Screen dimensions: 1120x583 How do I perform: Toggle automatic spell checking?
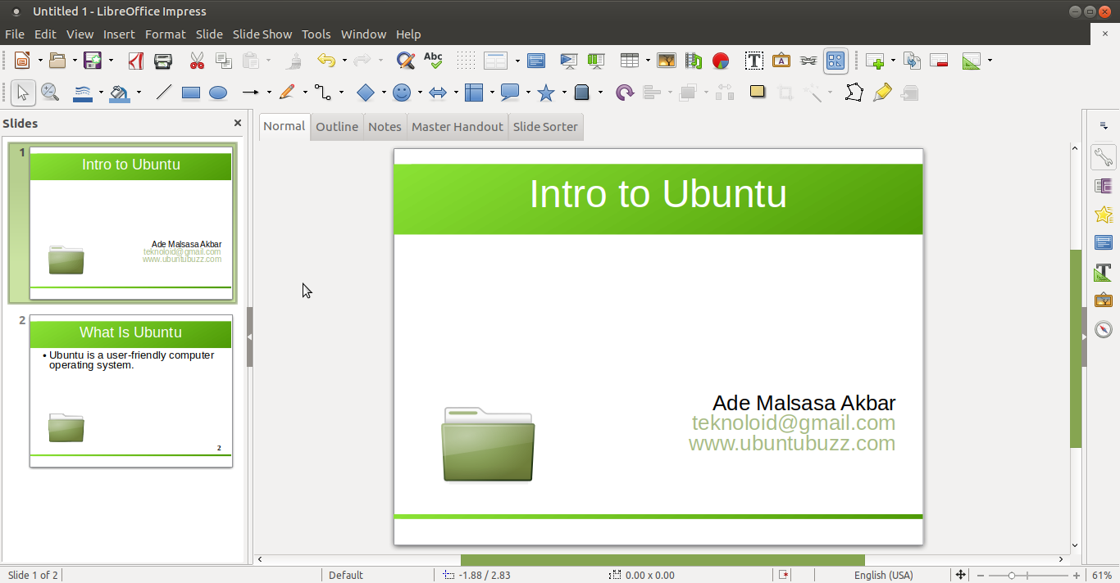pyautogui.click(x=433, y=61)
